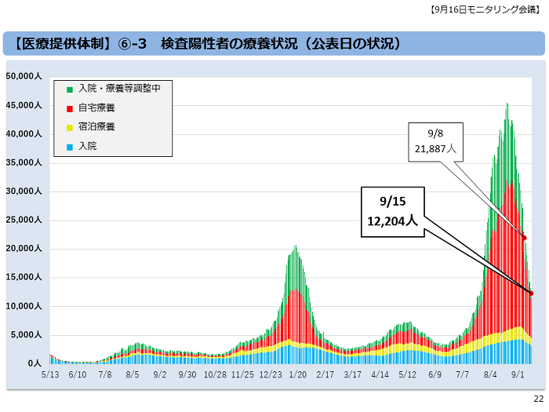The image size is (549, 412).
Task: Click the x-axis date 6/9
Action: (434, 375)
